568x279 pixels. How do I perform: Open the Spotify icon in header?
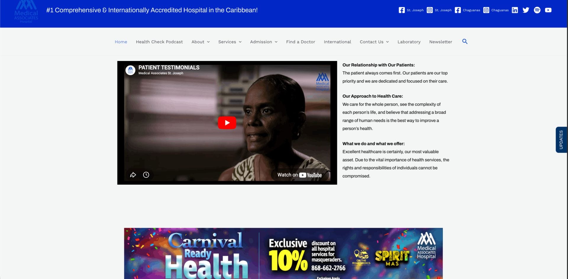coord(537,10)
